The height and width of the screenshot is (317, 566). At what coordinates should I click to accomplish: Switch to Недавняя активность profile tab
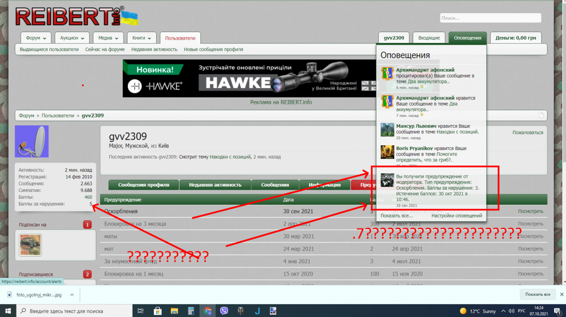[x=215, y=185]
